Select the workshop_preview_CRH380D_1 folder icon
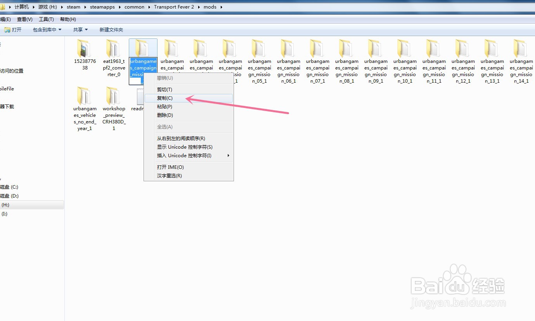The image size is (535, 321). coord(113,96)
